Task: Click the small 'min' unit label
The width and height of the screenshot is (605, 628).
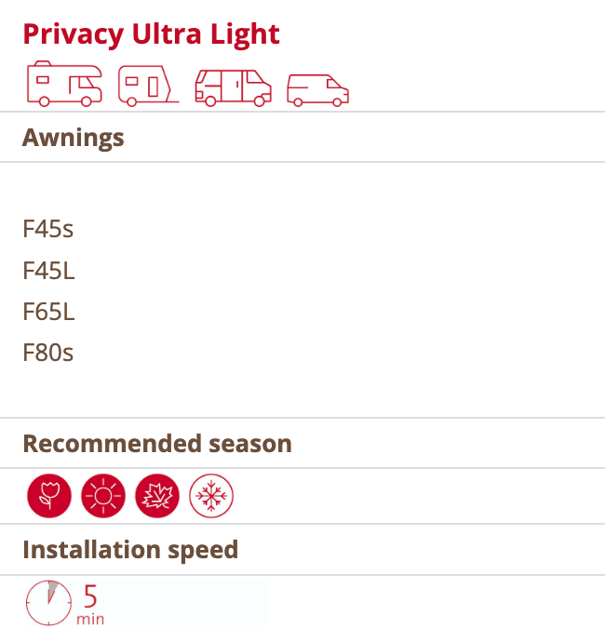Action: click(x=90, y=618)
